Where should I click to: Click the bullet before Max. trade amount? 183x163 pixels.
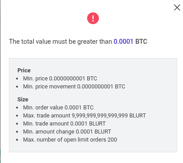coord(17,116)
